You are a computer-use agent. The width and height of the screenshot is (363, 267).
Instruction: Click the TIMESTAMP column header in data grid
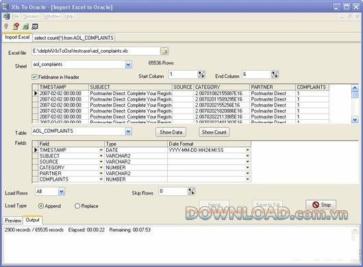(64, 87)
